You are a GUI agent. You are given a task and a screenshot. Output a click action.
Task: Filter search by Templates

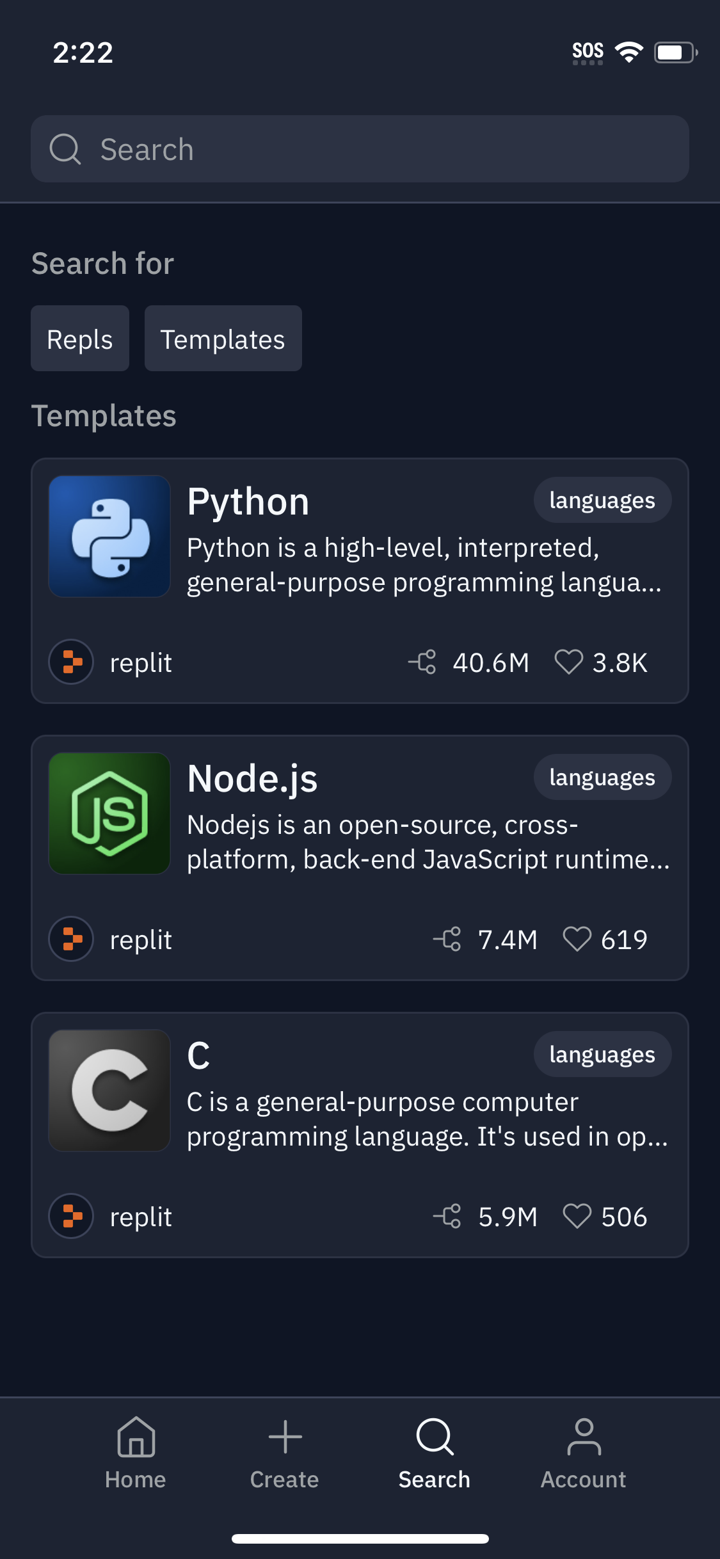223,339
